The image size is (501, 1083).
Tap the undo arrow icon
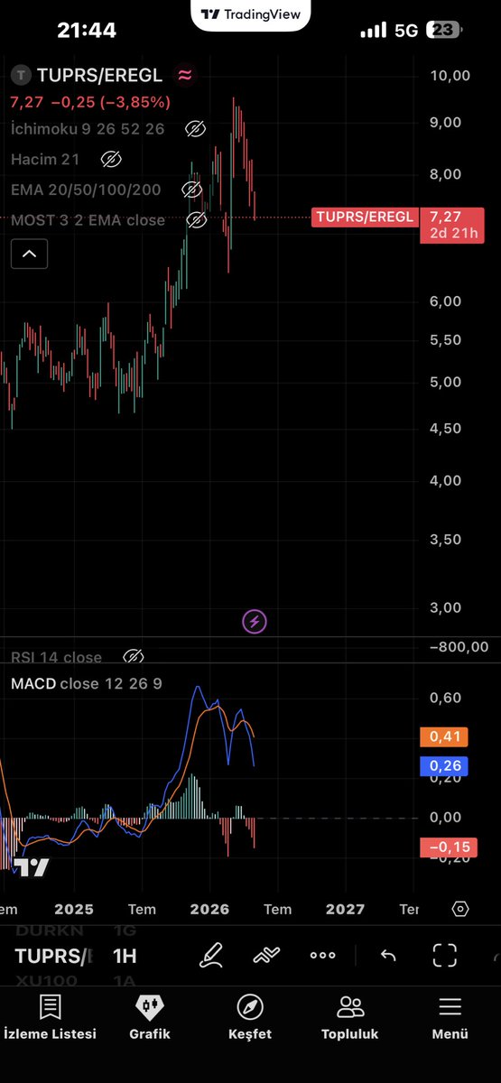coord(388,955)
